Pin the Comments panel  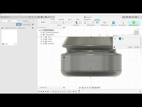[x=64, y=87]
